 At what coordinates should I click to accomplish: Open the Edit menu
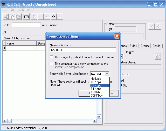point(12,10)
